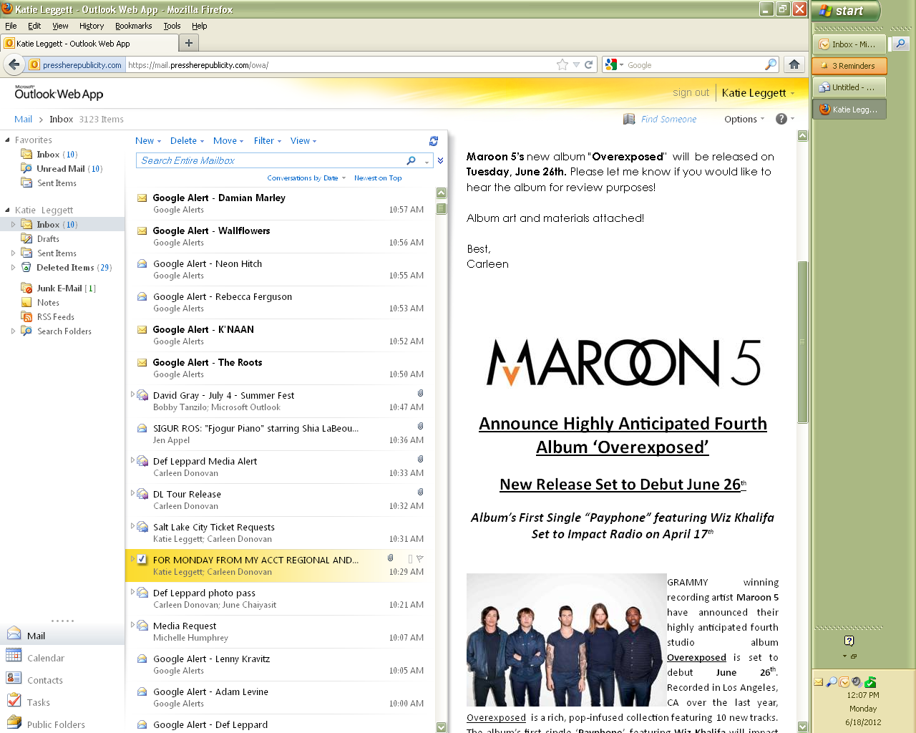This screenshot has height=733, width=916.
Task: Open the History menu in Firefox
Action: (91, 26)
